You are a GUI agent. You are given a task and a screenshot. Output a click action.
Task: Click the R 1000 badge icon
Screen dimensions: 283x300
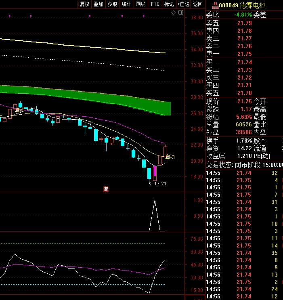click(x=215, y=6)
